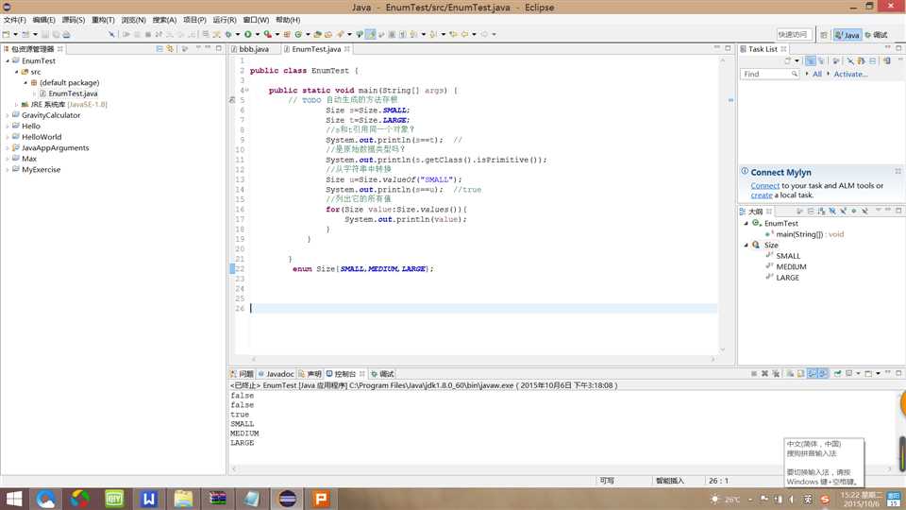Click the Connect link in Mylyn panel
The width and height of the screenshot is (906, 510).
pyautogui.click(x=765, y=186)
